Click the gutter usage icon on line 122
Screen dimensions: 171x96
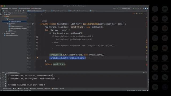33,24
